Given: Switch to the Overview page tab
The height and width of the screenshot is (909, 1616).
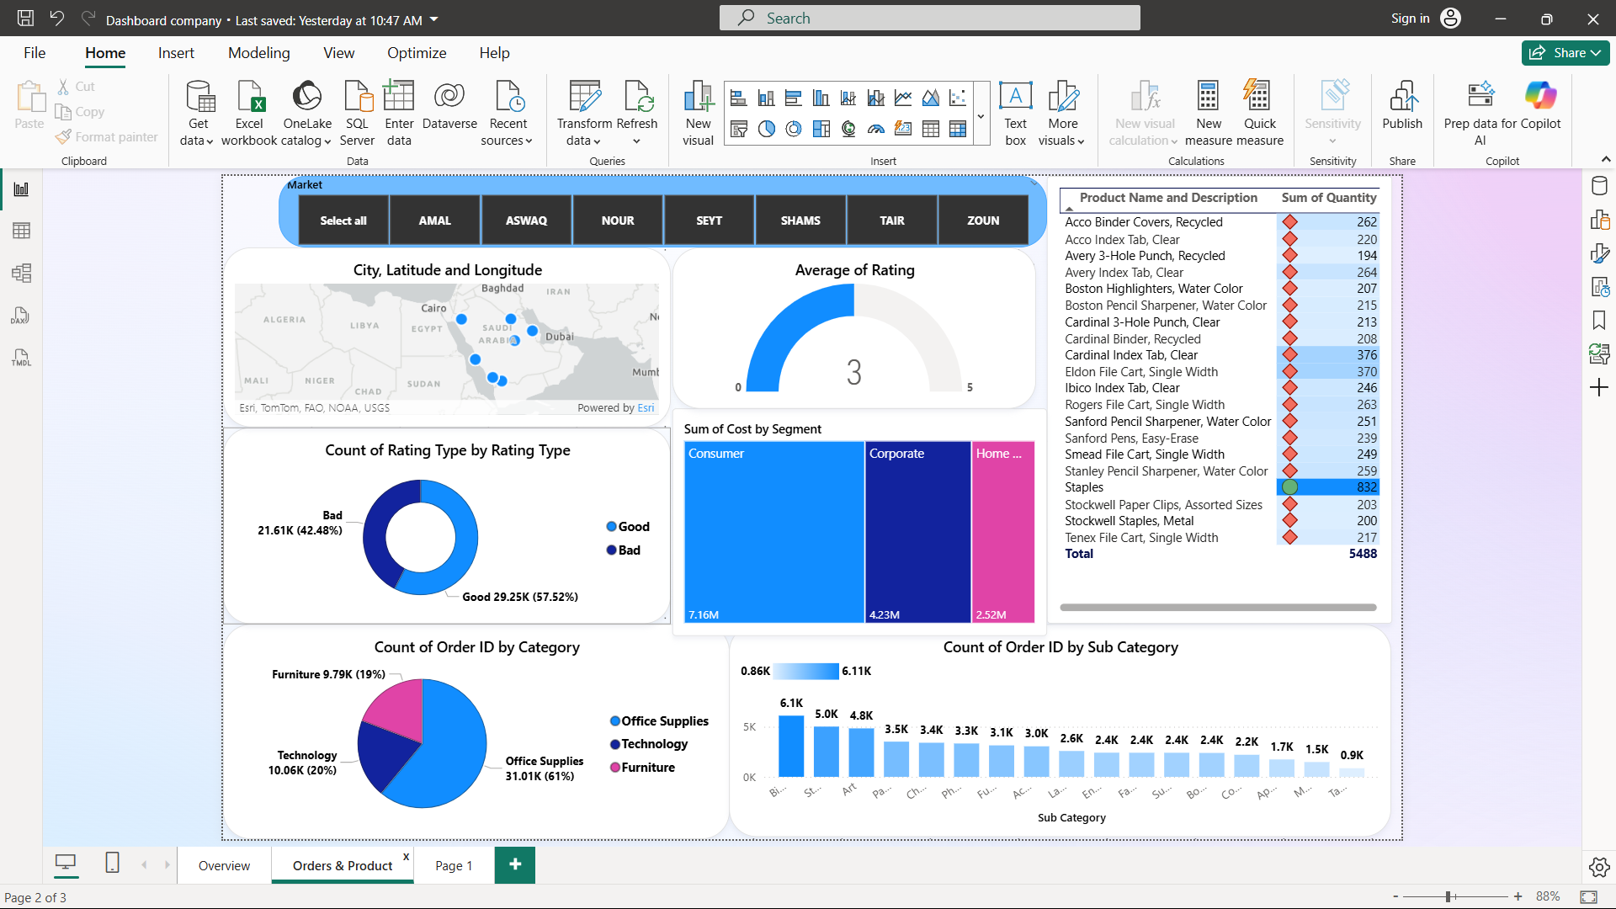Looking at the screenshot, I should tap(224, 865).
